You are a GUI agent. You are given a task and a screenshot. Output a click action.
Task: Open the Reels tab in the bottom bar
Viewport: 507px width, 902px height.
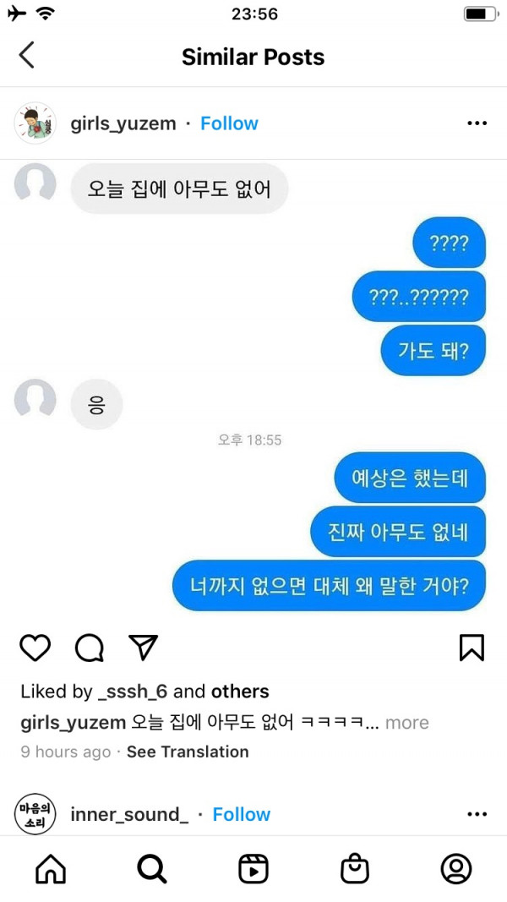[x=253, y=869]
